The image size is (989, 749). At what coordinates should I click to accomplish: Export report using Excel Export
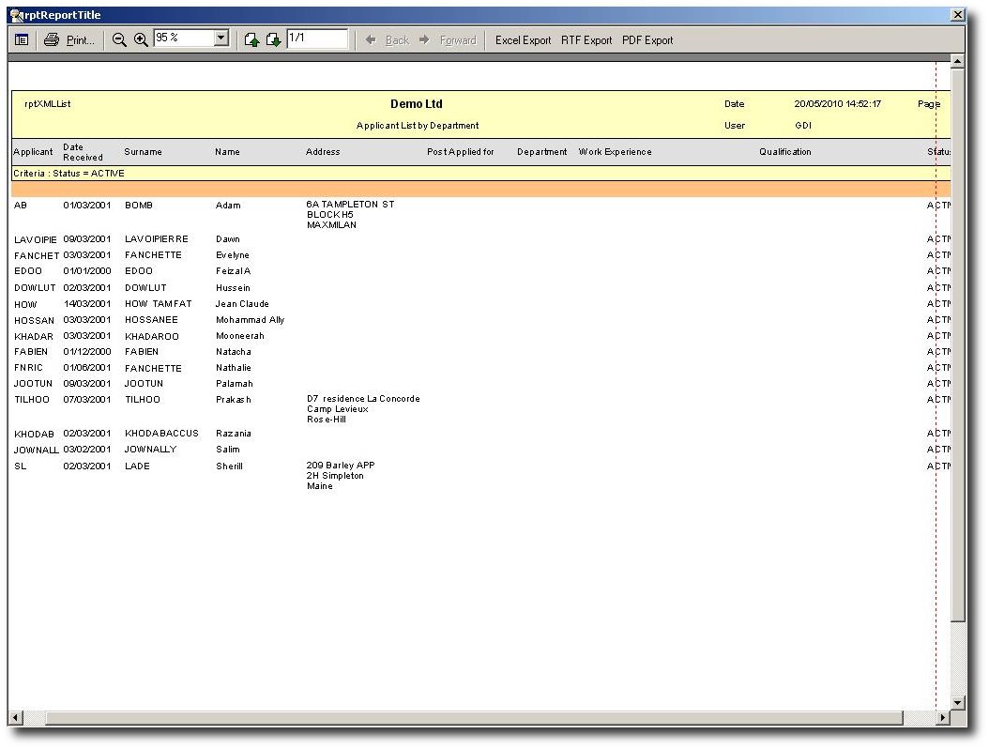tap(523, 40)
